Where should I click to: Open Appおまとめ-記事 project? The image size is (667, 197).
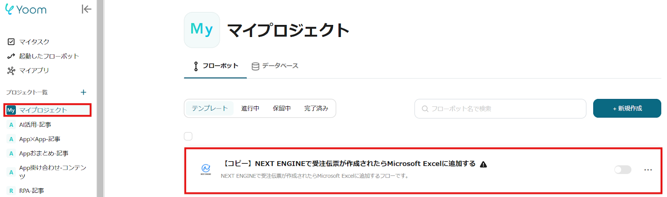click(x=44, y=153)
